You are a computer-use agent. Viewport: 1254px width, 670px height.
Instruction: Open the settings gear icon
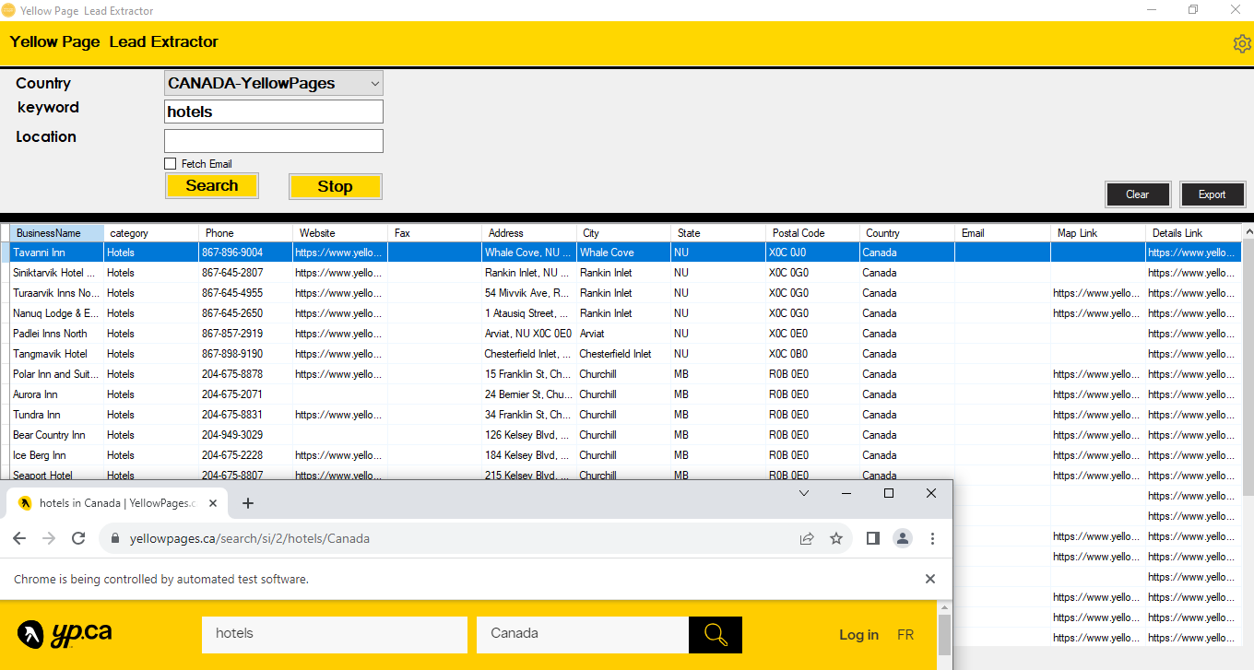click(1241, 42)
